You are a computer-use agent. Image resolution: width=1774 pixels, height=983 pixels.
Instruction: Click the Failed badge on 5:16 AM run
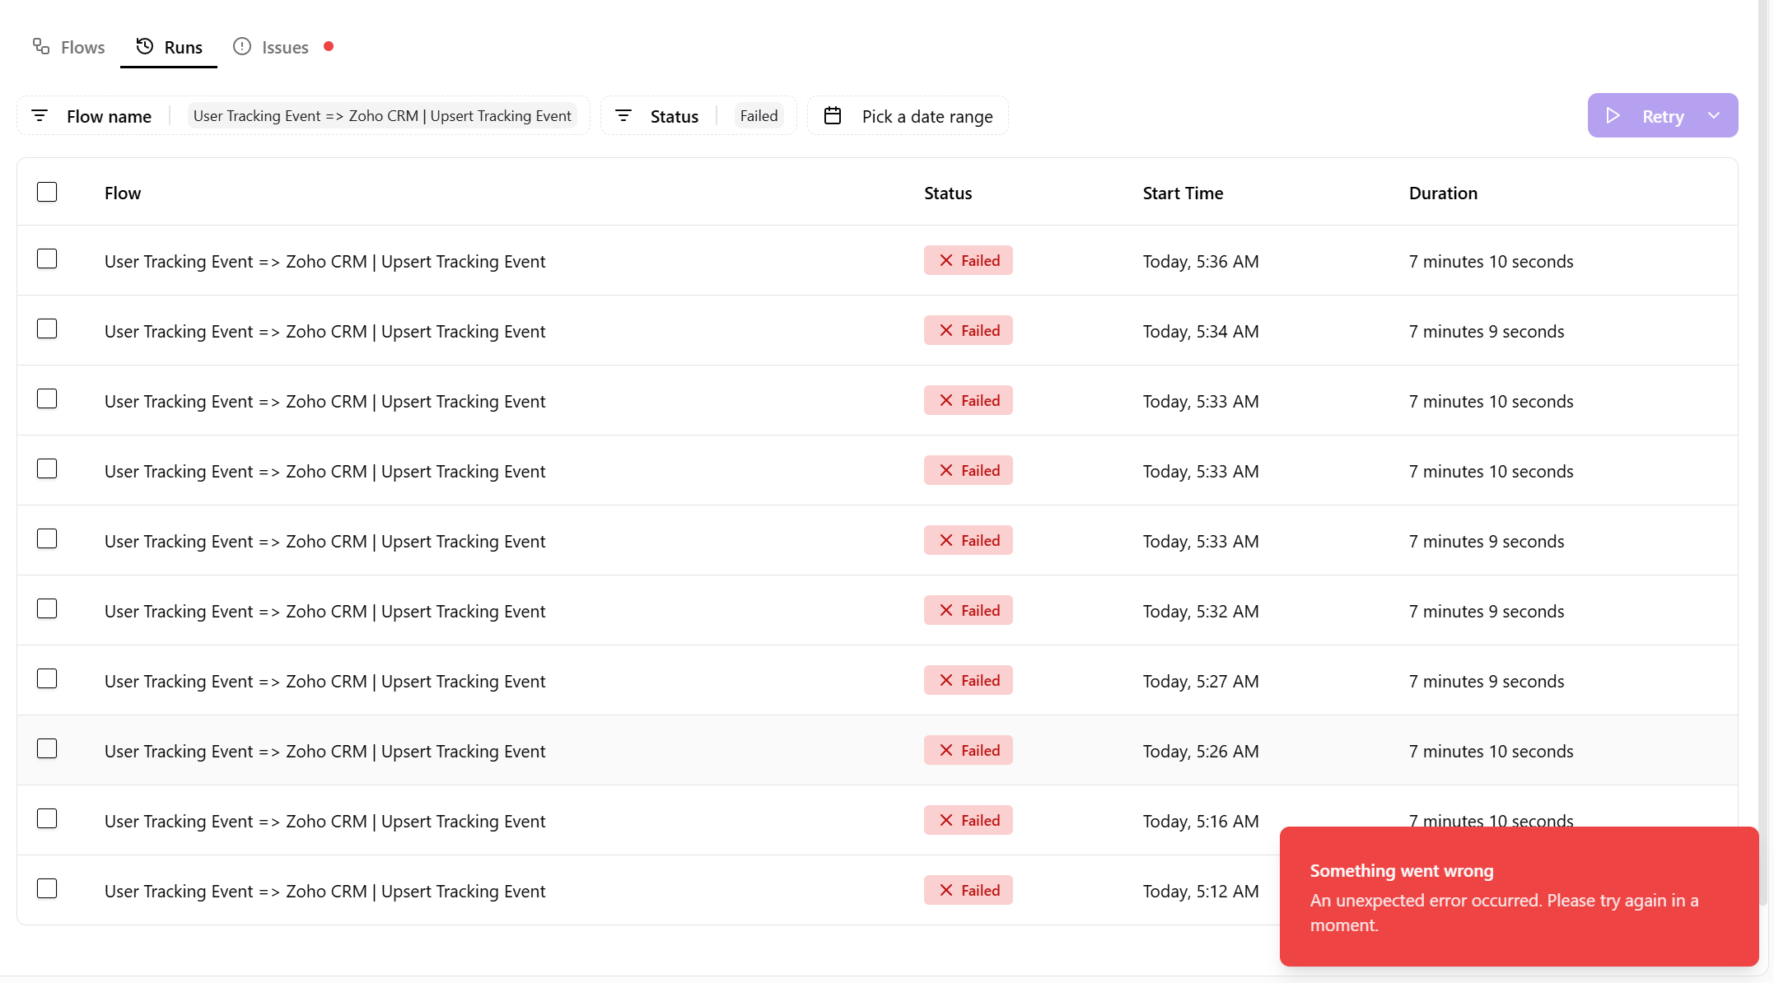[968, 820]
